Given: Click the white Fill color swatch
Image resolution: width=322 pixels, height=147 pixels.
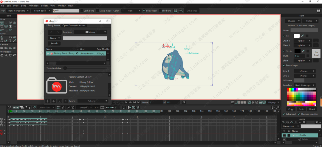Looking at the screenshot, I should tap(296, 36).
